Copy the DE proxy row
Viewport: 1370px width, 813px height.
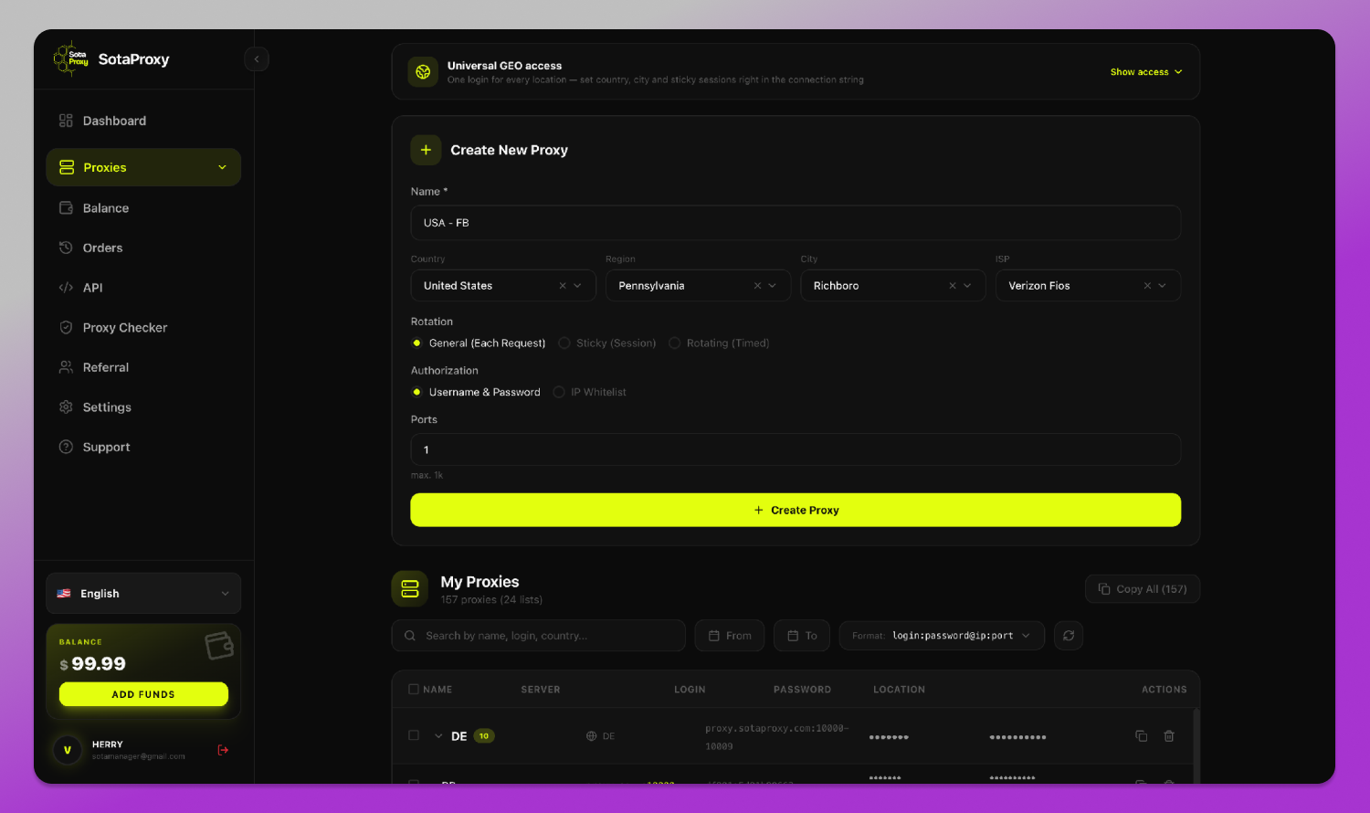point(1141,736)
